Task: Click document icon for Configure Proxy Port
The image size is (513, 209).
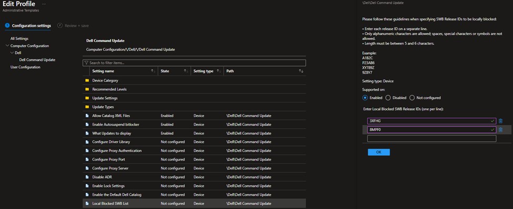Action: pyautogui.click(x=87, y=160)
